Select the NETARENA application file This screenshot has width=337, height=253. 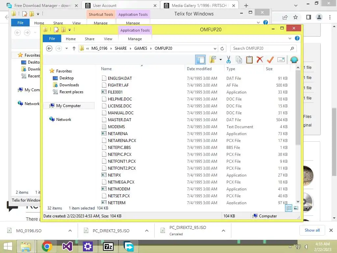118,134
